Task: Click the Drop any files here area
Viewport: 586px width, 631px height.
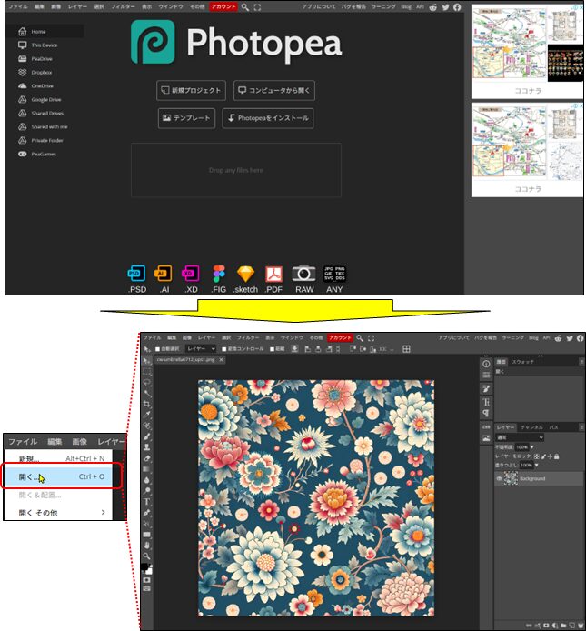Action: [236, 170]
